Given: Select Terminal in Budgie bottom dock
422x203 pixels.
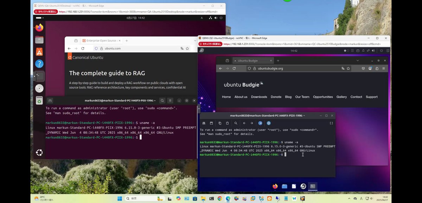Looking at the screenshot, I should 313,186.
